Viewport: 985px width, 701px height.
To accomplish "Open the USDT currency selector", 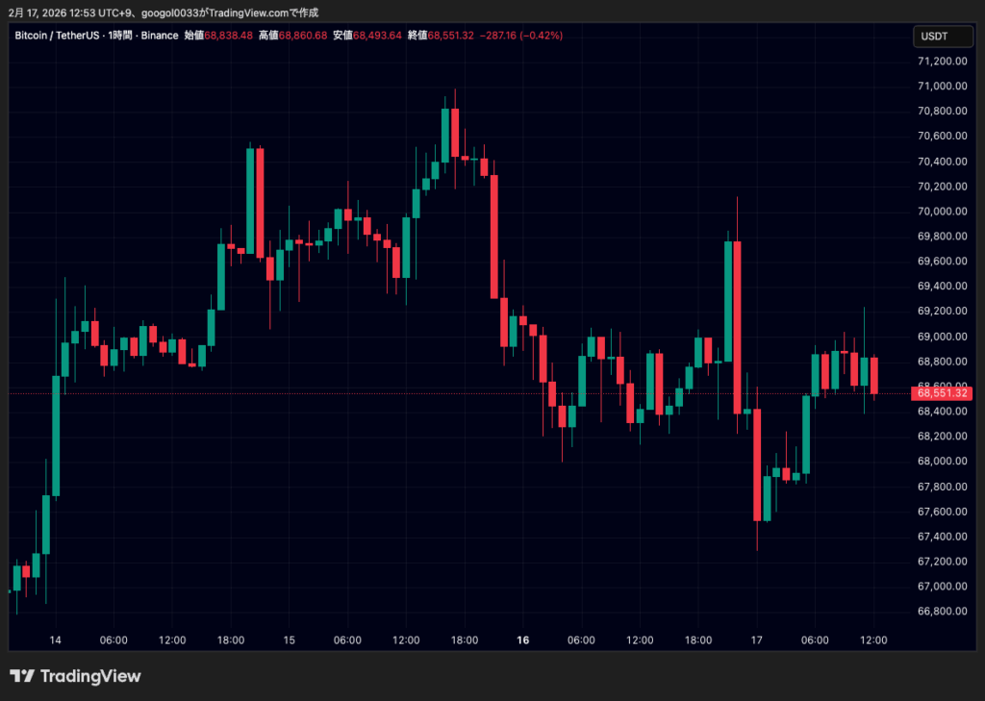I will pos(934,36).
